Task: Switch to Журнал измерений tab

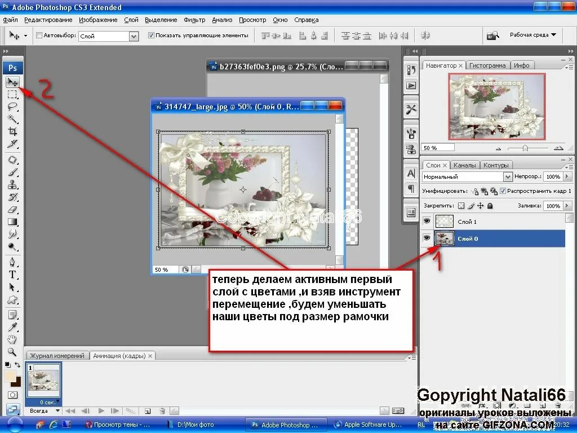Action: [x=57, y=356]
